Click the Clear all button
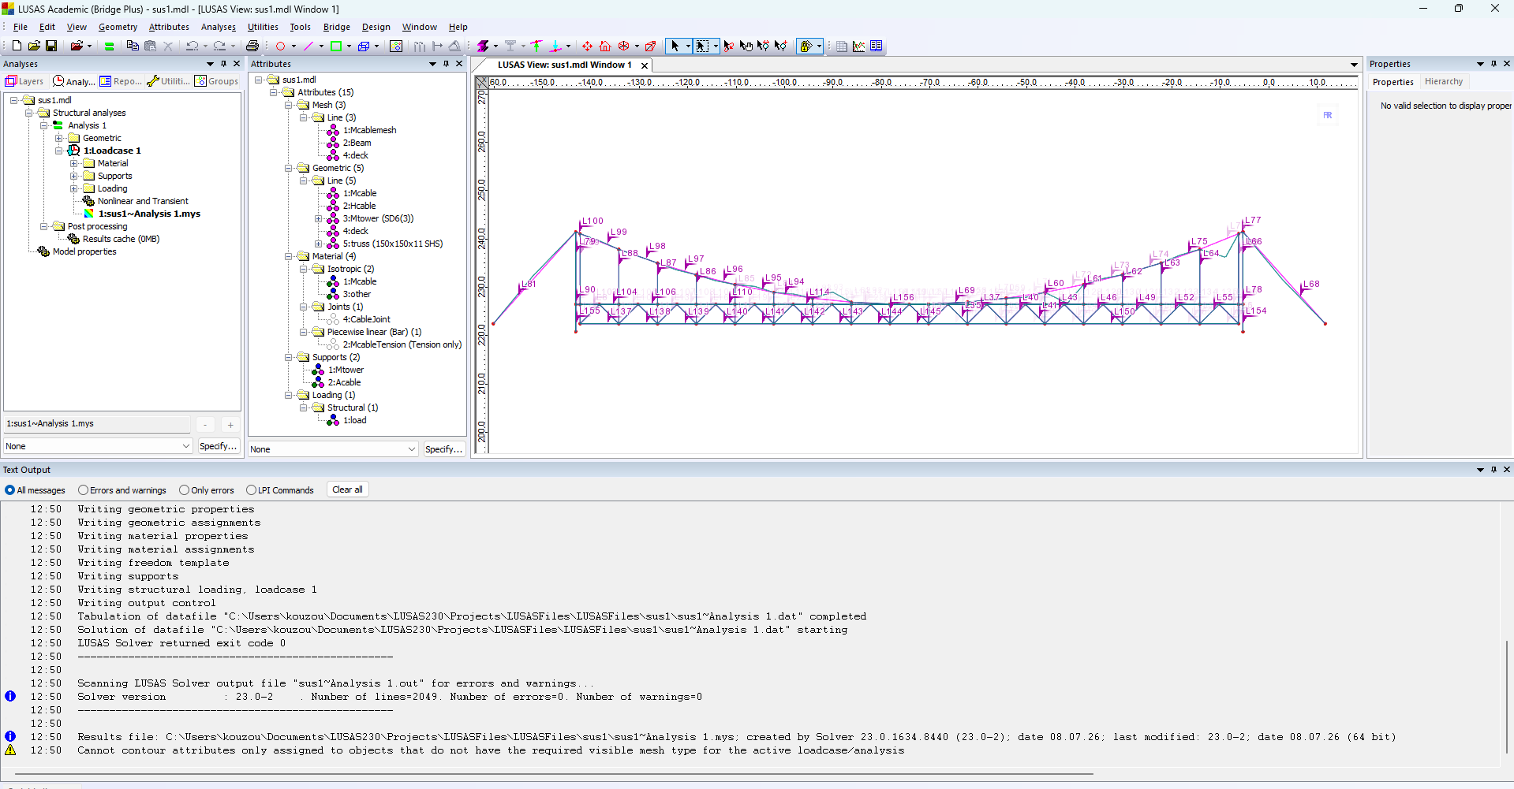 (347, 489)
